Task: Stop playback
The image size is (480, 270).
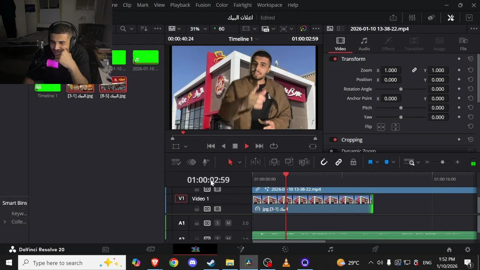Action: (x=235, y=146)
